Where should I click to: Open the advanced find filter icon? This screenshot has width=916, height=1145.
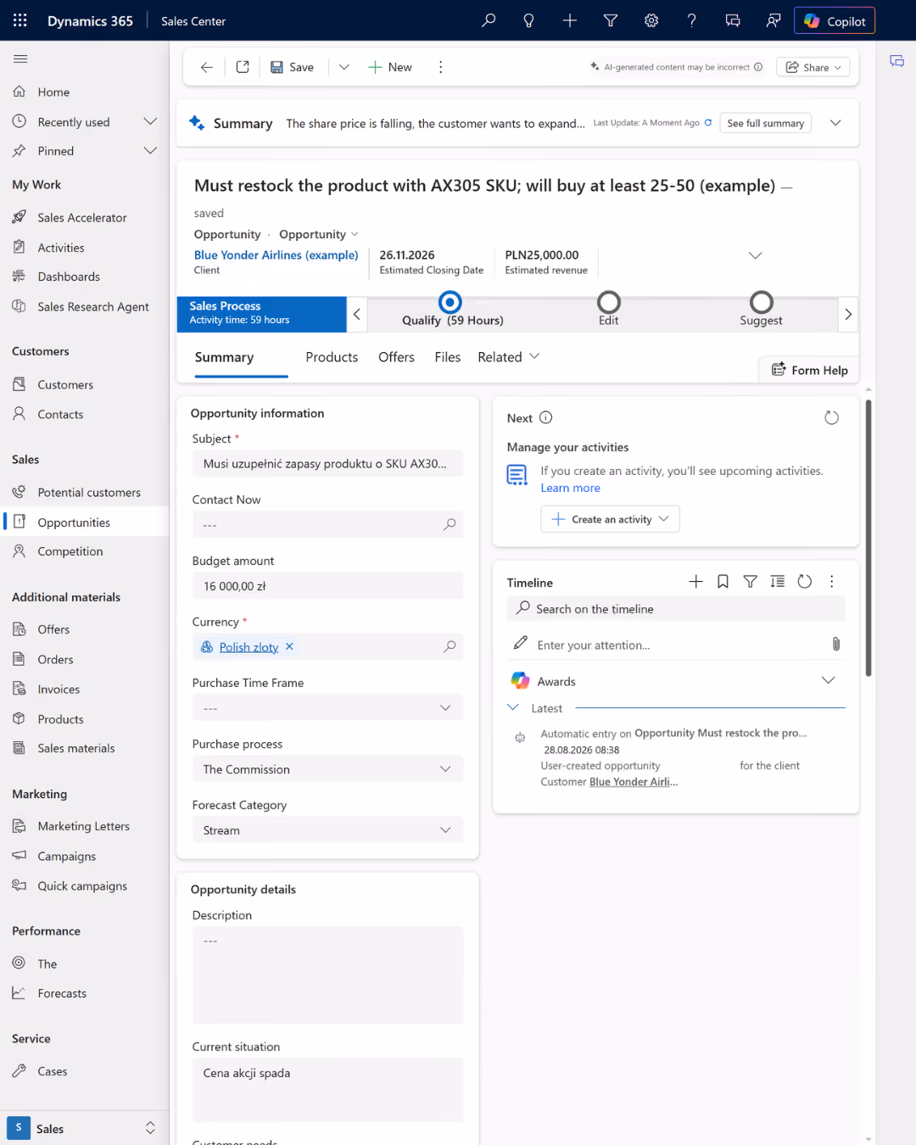click(x=611, y=20)
